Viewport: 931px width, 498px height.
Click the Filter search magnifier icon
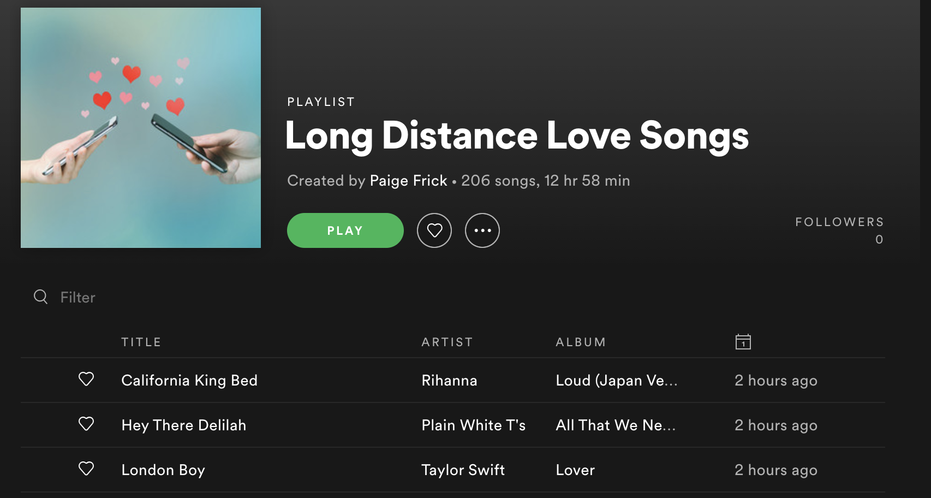[x=41, y=297]
